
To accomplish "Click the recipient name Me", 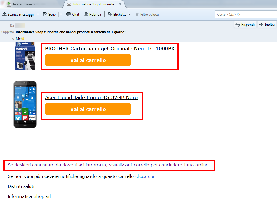I will pos(18,39).
